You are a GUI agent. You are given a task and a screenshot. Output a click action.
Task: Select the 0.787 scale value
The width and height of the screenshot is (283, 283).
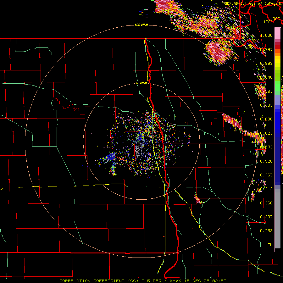(x=266, y=91)
